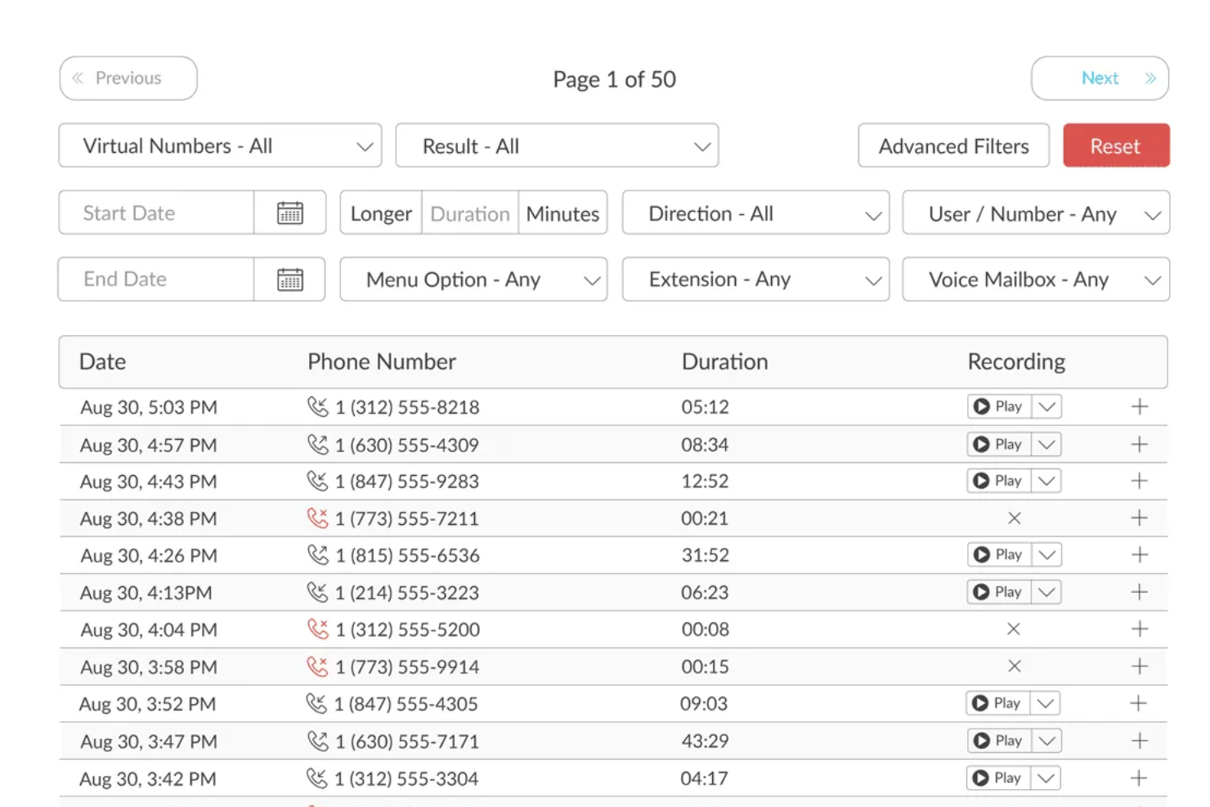Open the Direction - All filter
The height and width of the screenshot is (807, 1210).
point(755,213)
